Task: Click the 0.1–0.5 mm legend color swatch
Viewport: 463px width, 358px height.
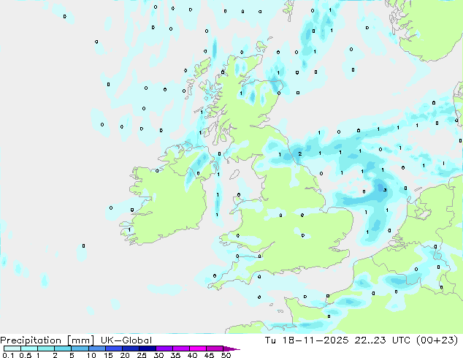Action: pyautogui.click(x=12, y=349)
